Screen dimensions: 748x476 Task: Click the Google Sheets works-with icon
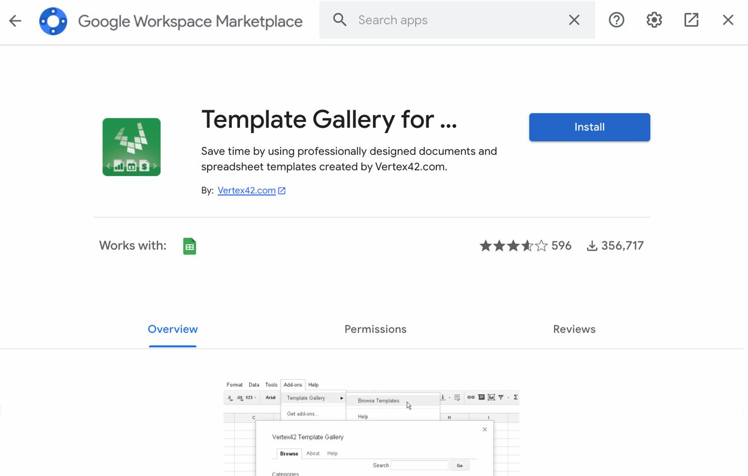189,245
